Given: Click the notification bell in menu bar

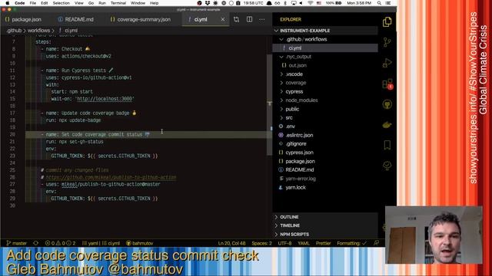Looking at the screenshot, I should pos(269,3).
